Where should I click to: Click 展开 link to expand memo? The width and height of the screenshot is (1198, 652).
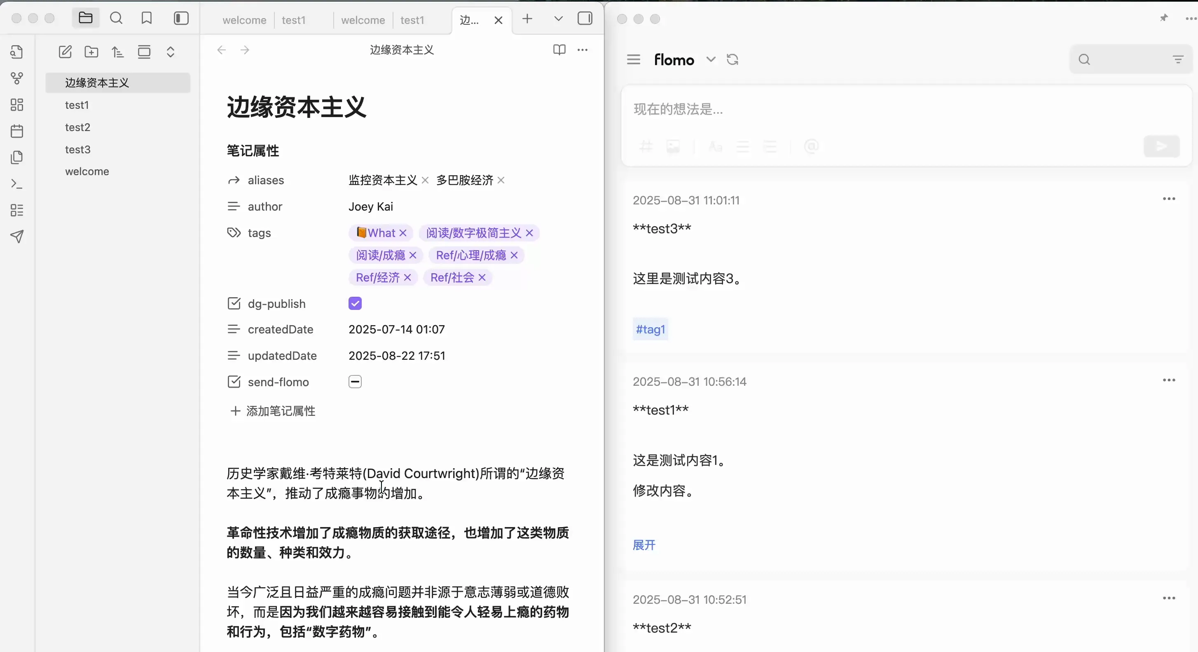(x=643, y=545)
